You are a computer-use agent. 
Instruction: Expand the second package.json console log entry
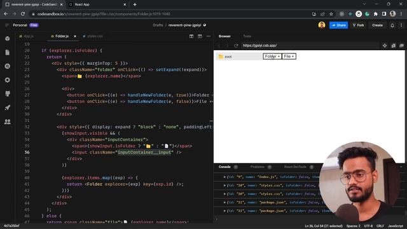[224, 211]
